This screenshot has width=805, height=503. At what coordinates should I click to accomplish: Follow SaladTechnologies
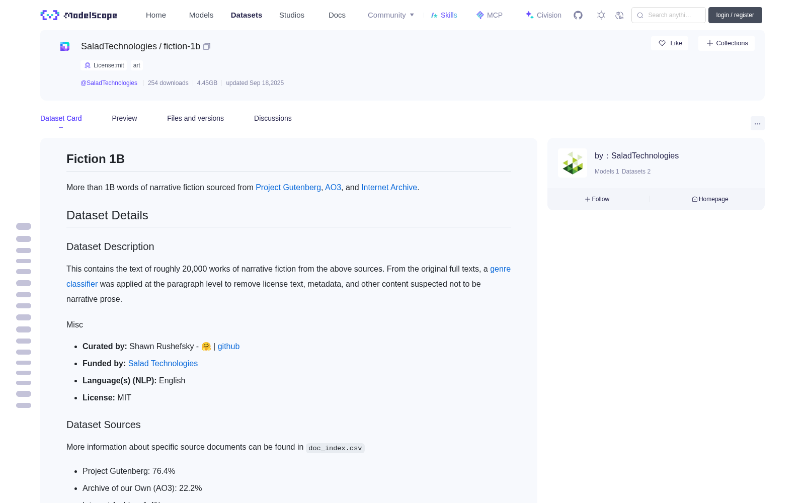pos(597,199)
